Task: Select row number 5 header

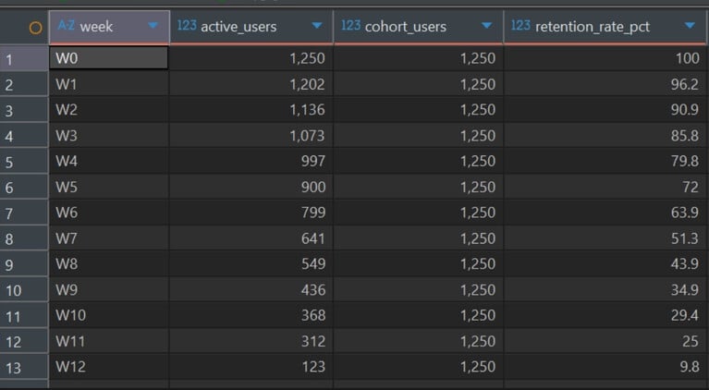Action: pos(24,162)
